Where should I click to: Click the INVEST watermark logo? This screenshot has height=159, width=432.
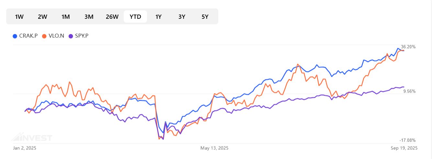(x=32, y=137)
